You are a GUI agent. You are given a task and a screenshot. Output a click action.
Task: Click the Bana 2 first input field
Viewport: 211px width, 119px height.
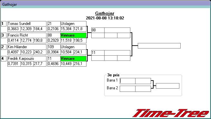pyautogui.click(x=127, y=89)
